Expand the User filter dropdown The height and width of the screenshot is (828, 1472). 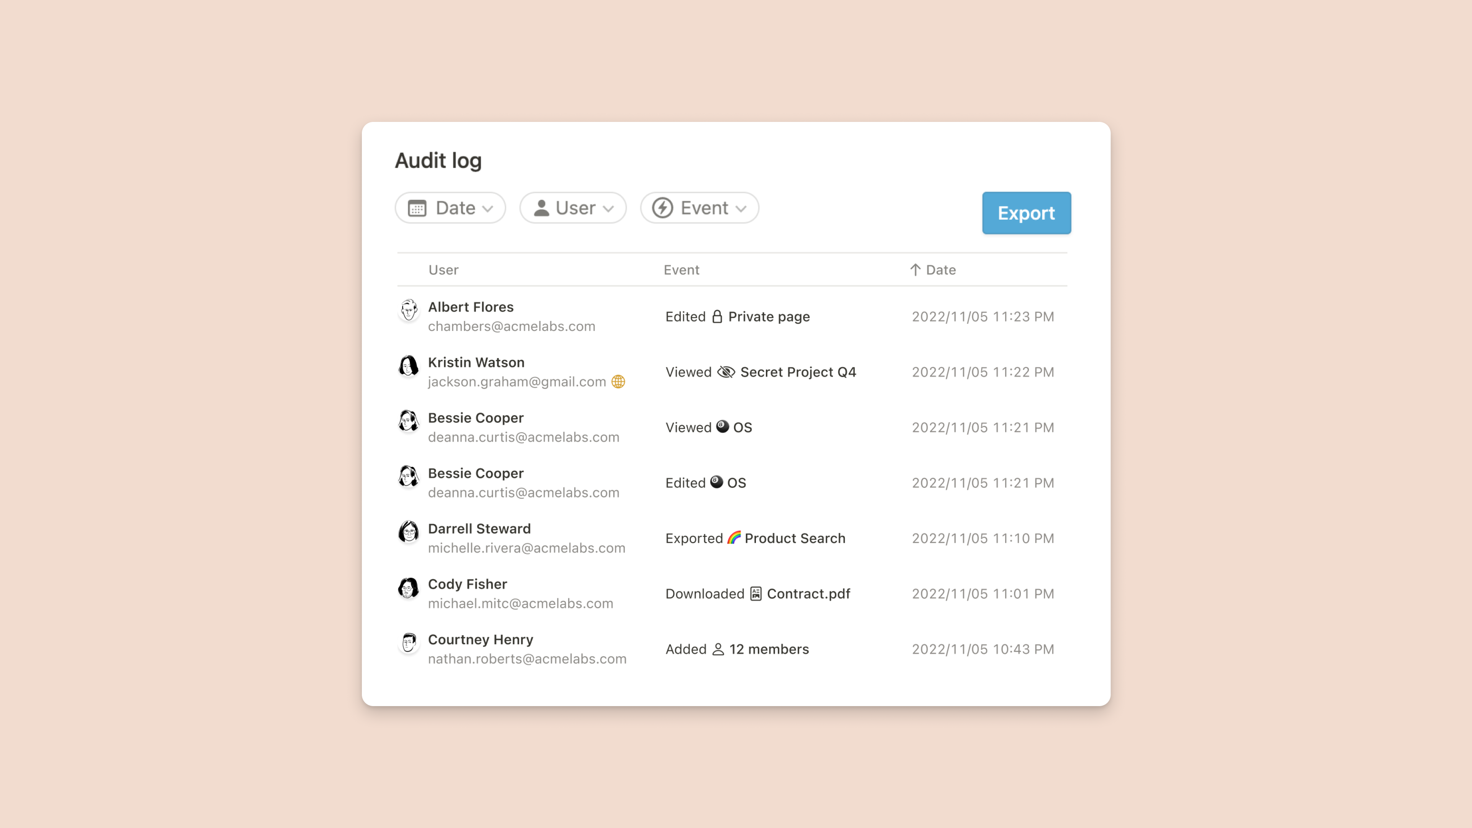point(572,207)
